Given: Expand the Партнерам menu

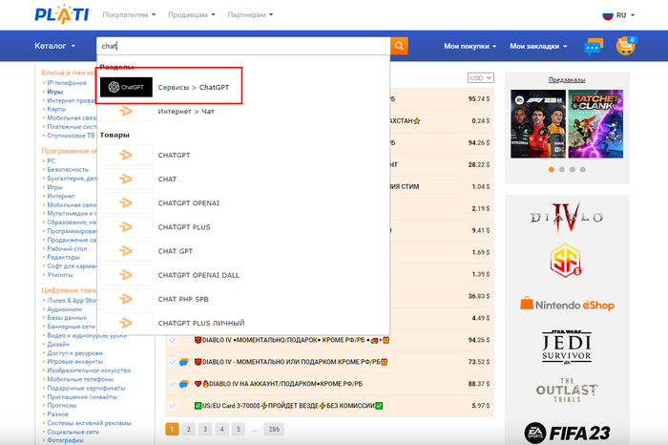Looking at the screenshot, I should 250,15.
